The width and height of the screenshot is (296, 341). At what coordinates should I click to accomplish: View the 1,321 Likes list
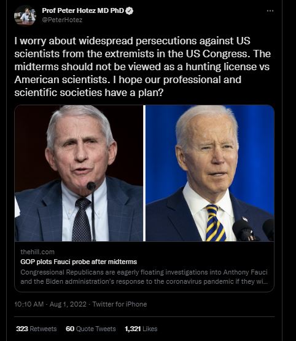click(141, 329)
